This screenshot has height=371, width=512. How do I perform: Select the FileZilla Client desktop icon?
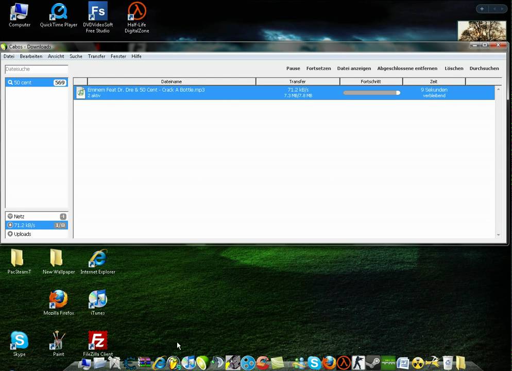point(98,344)
